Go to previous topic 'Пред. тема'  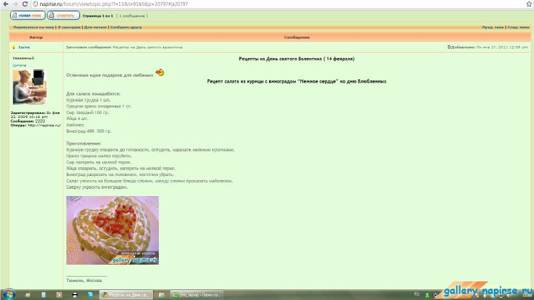pyautogui.click(x=493, y=27)
